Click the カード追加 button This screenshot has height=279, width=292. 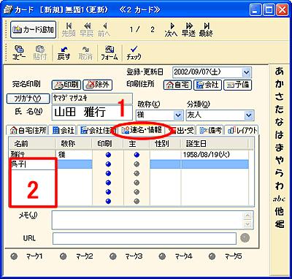click(x=33, y=30)
